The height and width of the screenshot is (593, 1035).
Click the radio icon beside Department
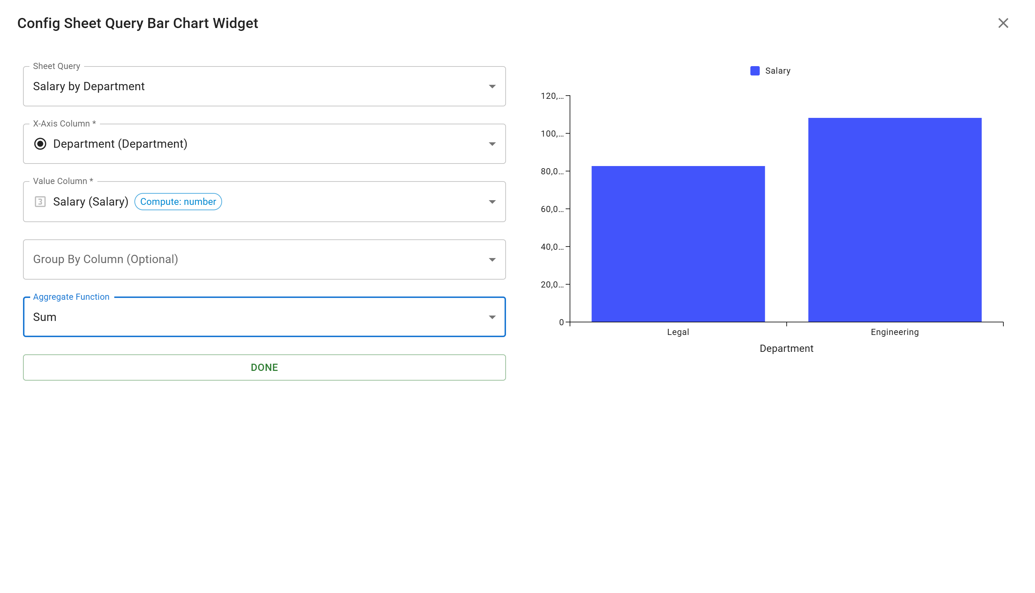[40, 144]
